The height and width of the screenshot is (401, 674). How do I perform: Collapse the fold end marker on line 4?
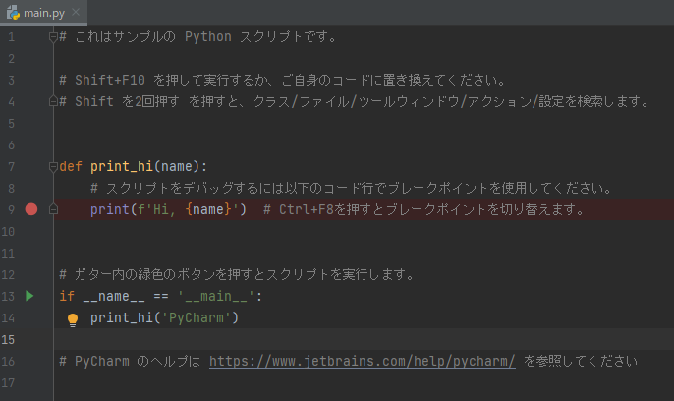pos(53,102)
